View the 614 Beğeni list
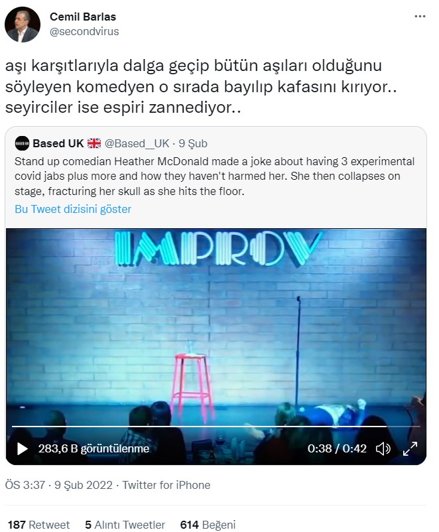The image size is (439, 532). pos(208,525)
